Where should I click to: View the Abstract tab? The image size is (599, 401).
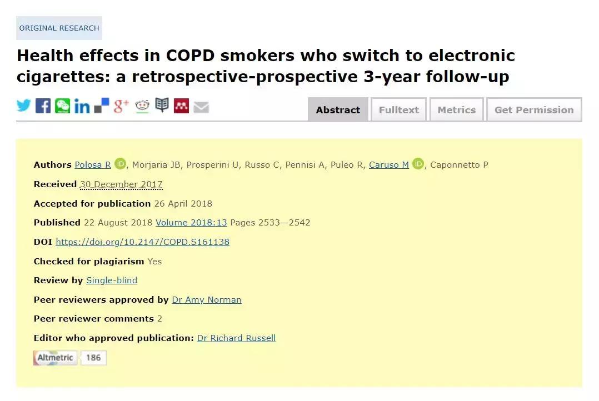[337, 109]
